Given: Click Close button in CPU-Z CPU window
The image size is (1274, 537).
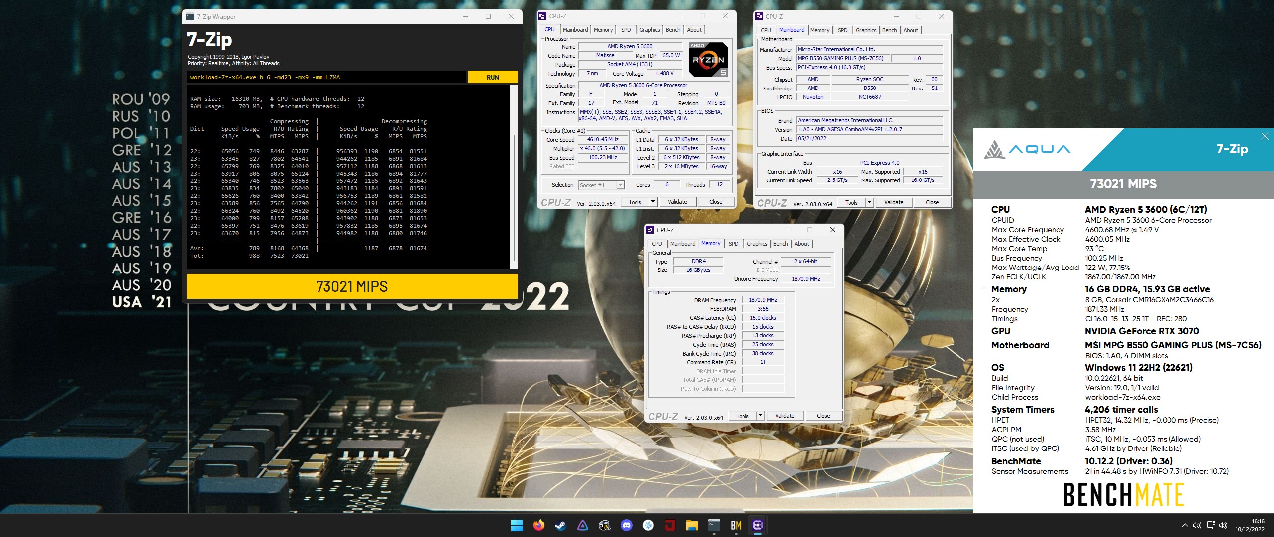Looking at the screenshot, I should click(x=716, y=202).
